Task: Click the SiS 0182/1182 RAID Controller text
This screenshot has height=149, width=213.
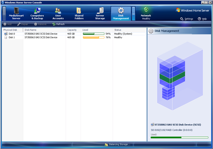Action: coord(172,130)
